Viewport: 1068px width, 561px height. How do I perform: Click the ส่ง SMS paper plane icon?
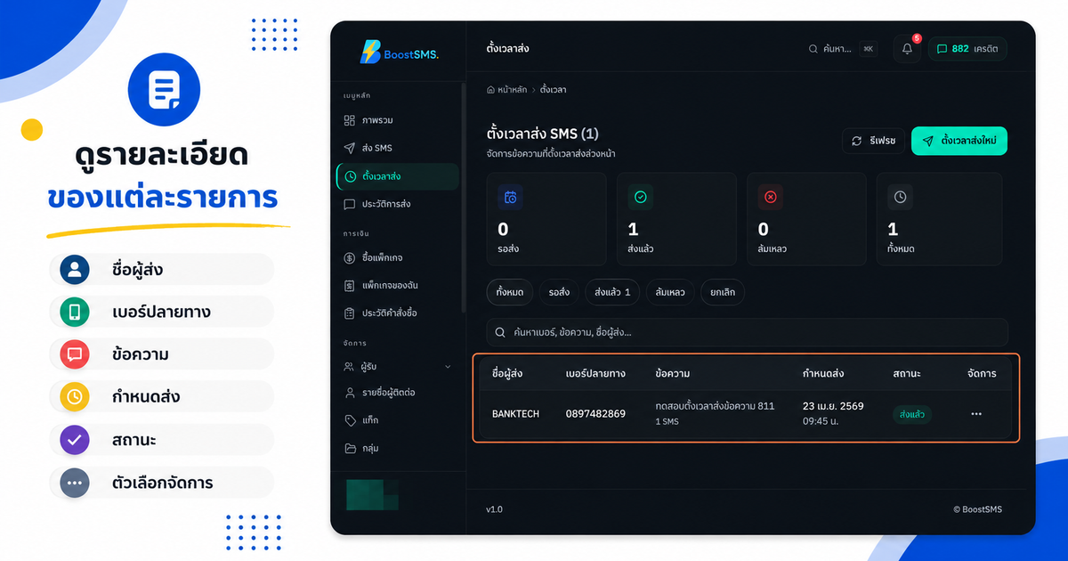[x=349, y=148]
